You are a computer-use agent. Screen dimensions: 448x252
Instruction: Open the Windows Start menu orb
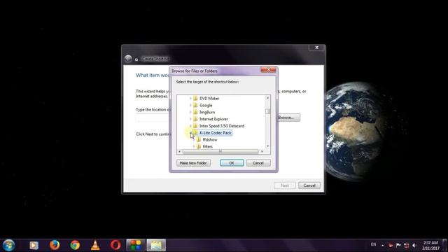pyautogui.click(x=8, y=245)
